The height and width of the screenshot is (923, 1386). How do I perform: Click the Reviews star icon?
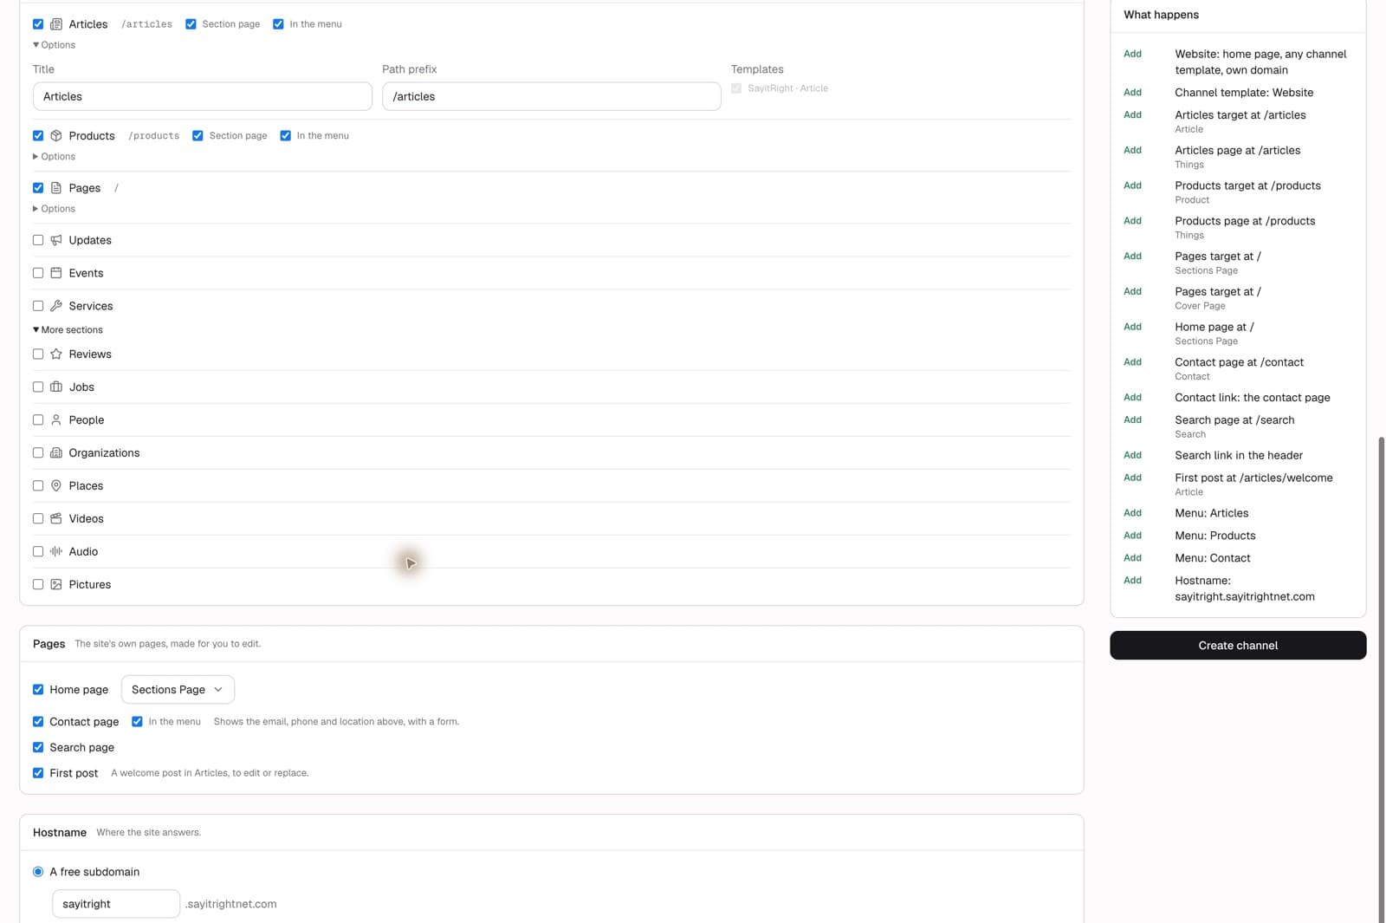(56, 354)
